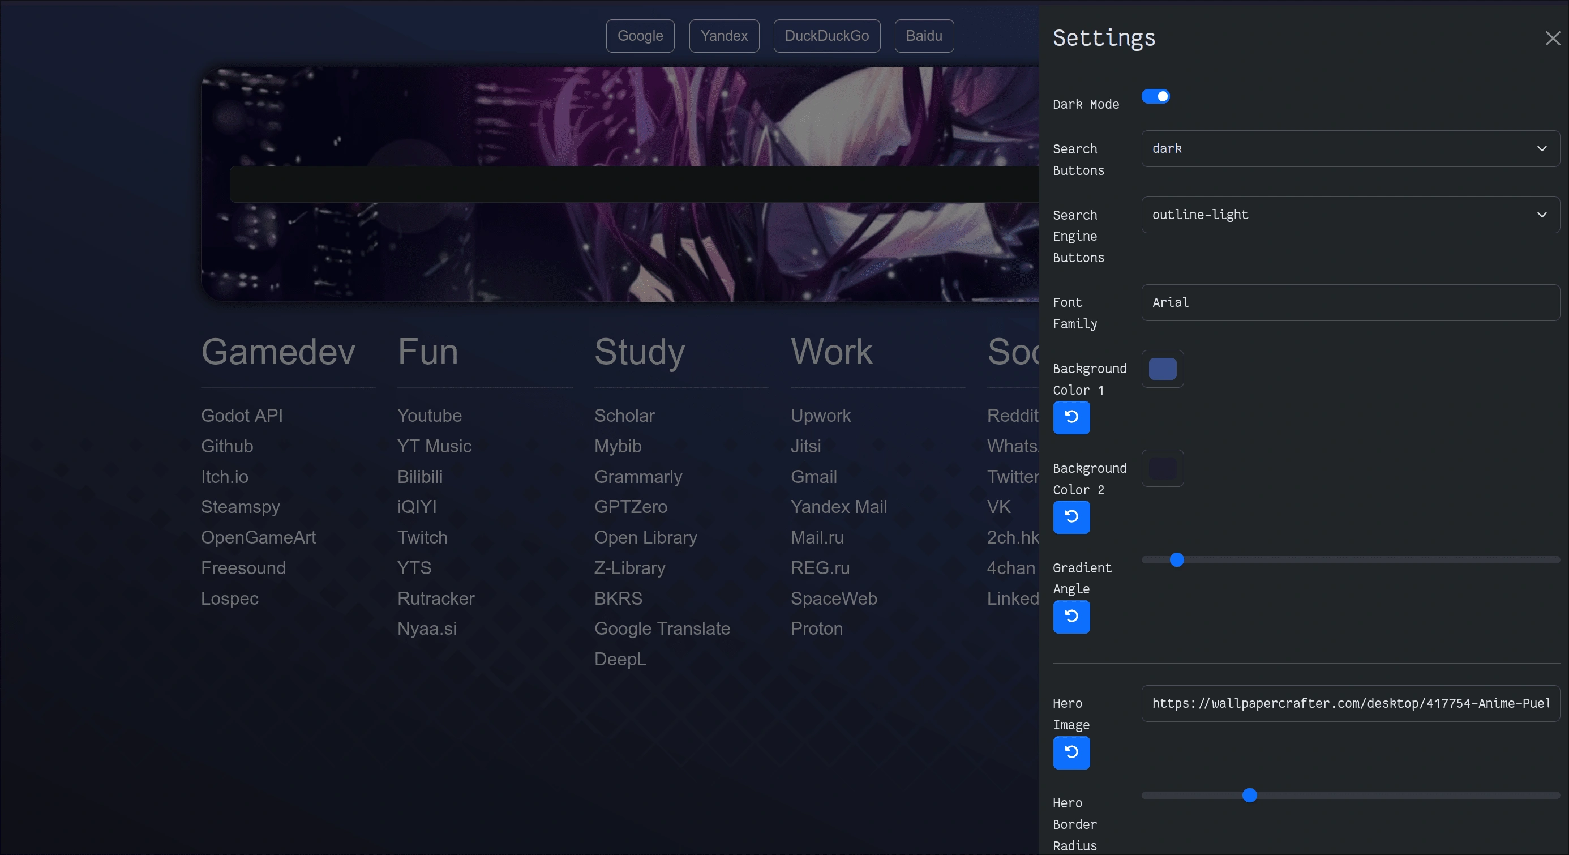
Task: Enable search buttons dark style toggle
Action: point(1350,148)
